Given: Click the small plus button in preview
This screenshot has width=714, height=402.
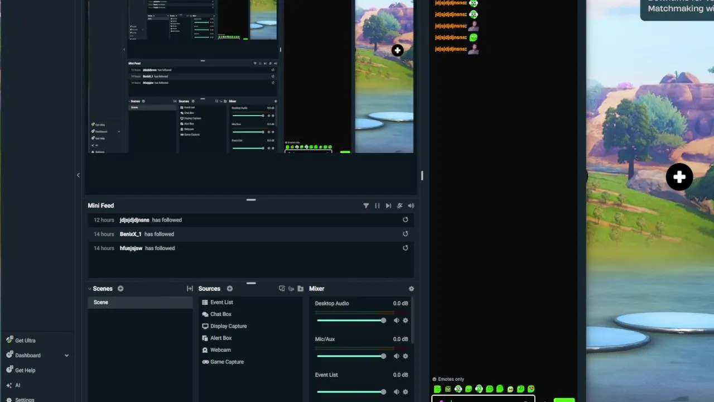Looking at the screenshot, I should (x=397, y=51).
